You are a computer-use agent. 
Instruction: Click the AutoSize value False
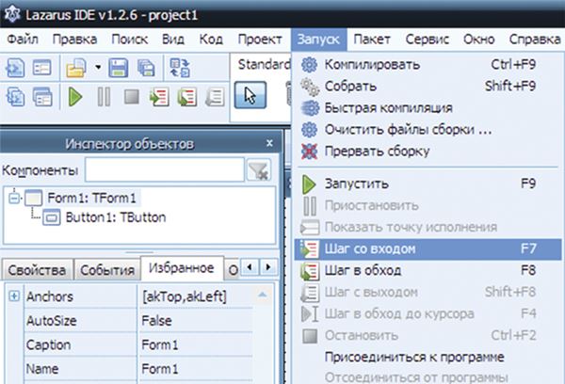(x=195, y=321)
